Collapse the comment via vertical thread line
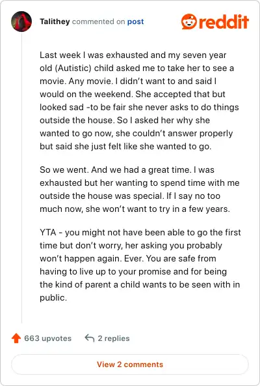The height and width of the screenshot is (386, 260). [x=21, y=177]
